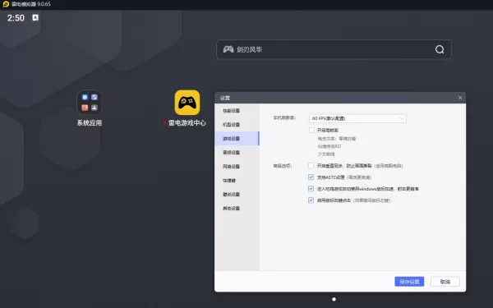Enable the 开启高帧率 high frame rate checkbox
493x308 pixels.
(311, 130)
